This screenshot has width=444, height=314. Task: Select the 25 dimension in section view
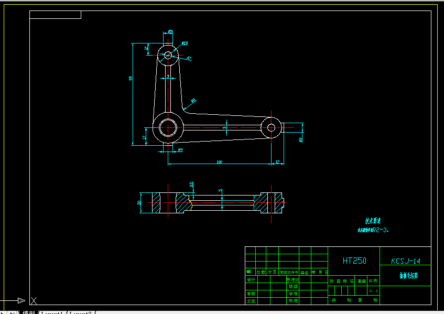[x=191, y=184]
